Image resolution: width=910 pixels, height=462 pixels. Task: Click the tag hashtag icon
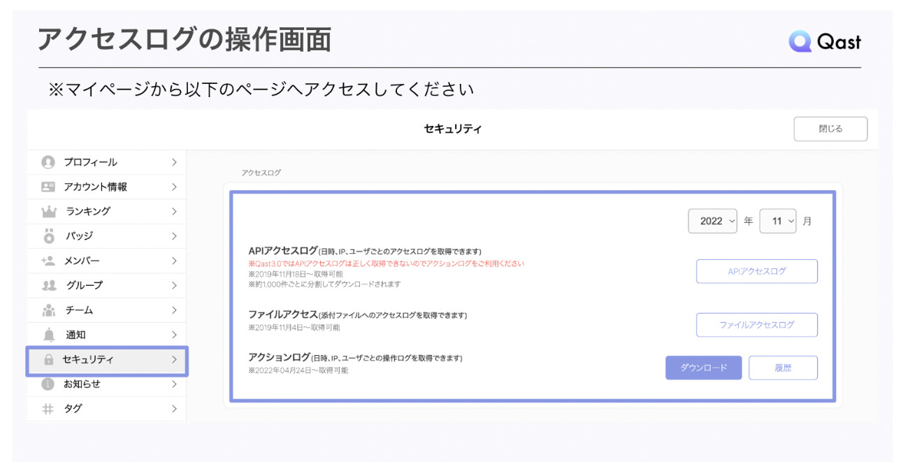pos(47,409)
